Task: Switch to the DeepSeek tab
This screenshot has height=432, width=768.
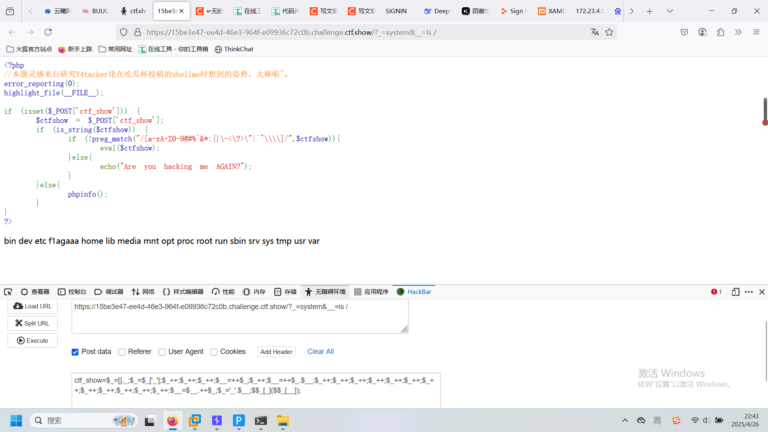Action: coord(437,11)
